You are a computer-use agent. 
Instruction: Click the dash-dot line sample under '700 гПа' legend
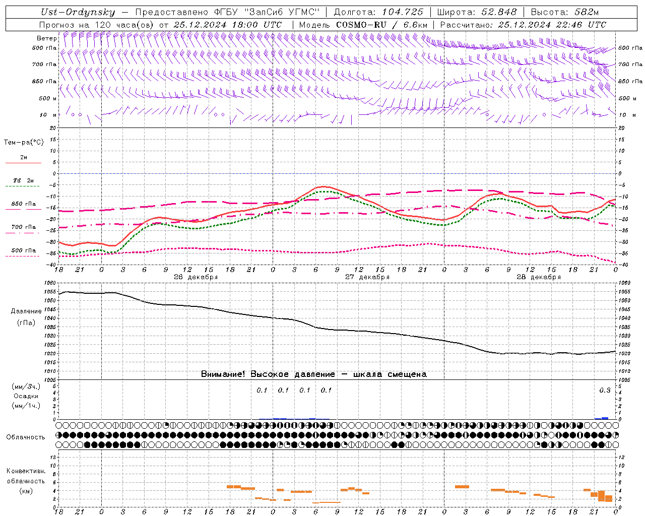[x=23, y=233]
